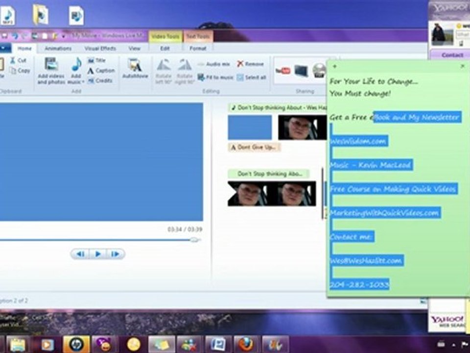The height and width of the screenshot is (353, 470).
Task: Open the Animations tab
Action: pos(58,49)
